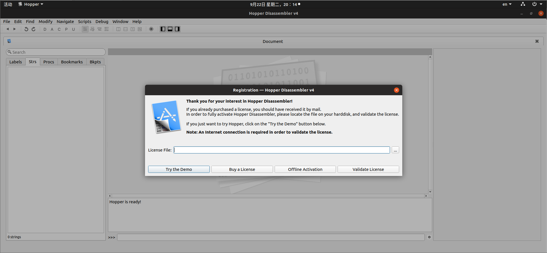Switch to the Labels tab
This screenshot has width=547, height=253.
pos(16,62)
